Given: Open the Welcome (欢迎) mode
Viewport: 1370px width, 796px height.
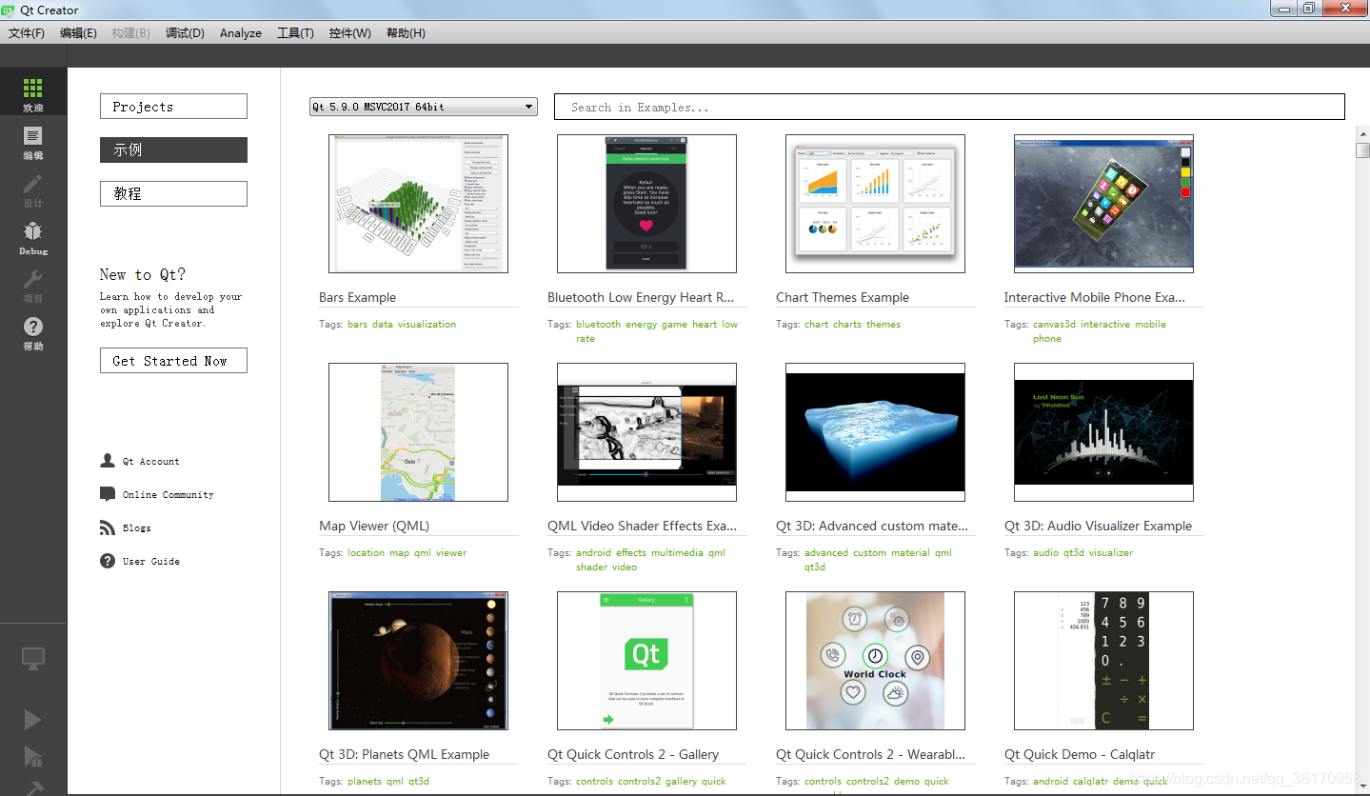Looking at the screenshot, I should click(x=33, y=94).
